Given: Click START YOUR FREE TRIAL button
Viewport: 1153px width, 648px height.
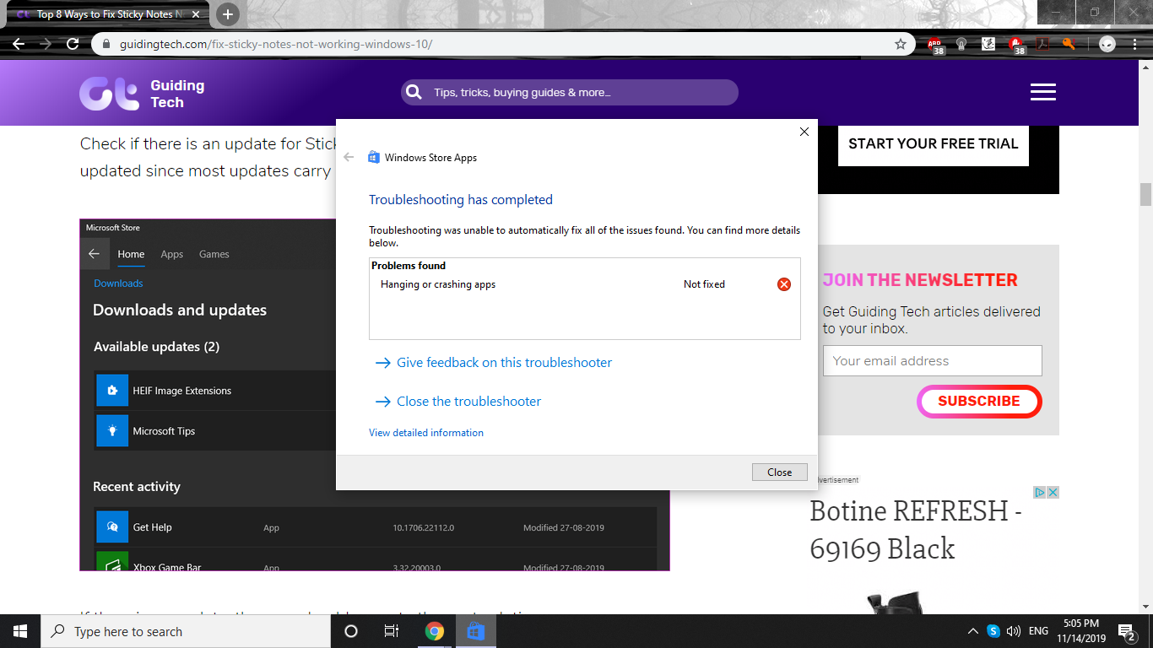Looking at the screenshot, I should click(x=934, y=143).
